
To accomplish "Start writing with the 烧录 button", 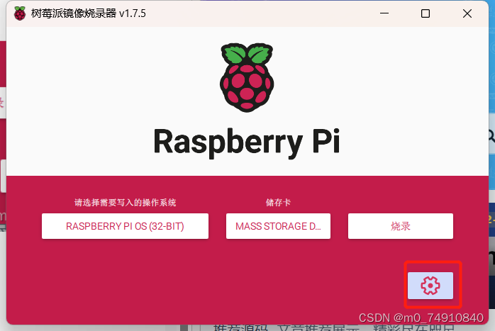I will (x=401, y=226).
